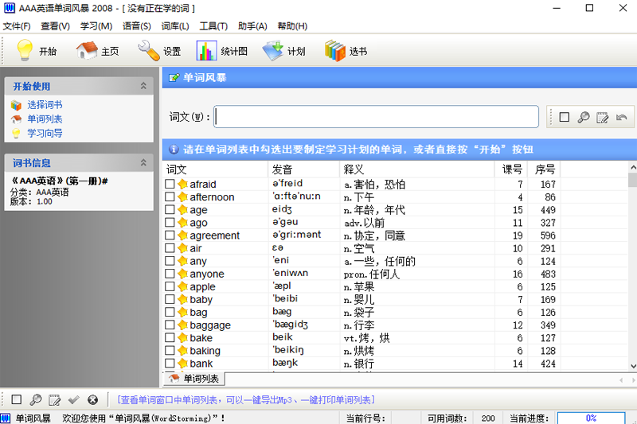Open the 帮助(H) menu

coord(292,26)
